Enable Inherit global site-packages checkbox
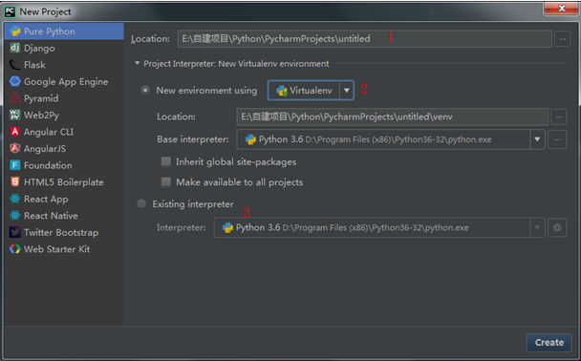The width and height of the screenshot is (581, 361). [166, 161]
